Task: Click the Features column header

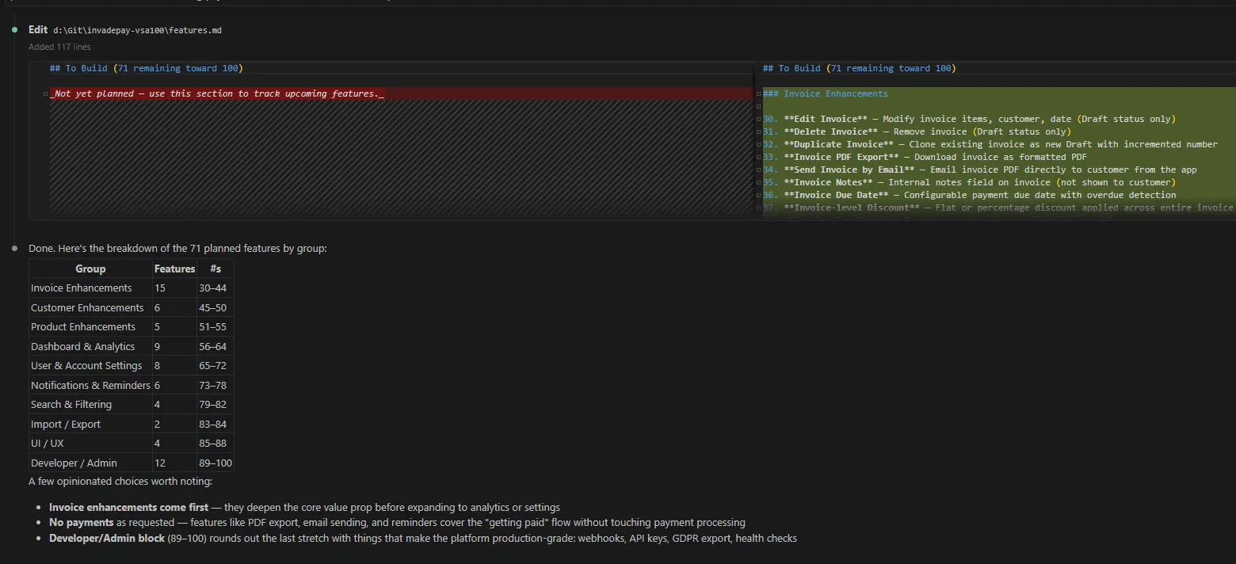Action: 174,269
